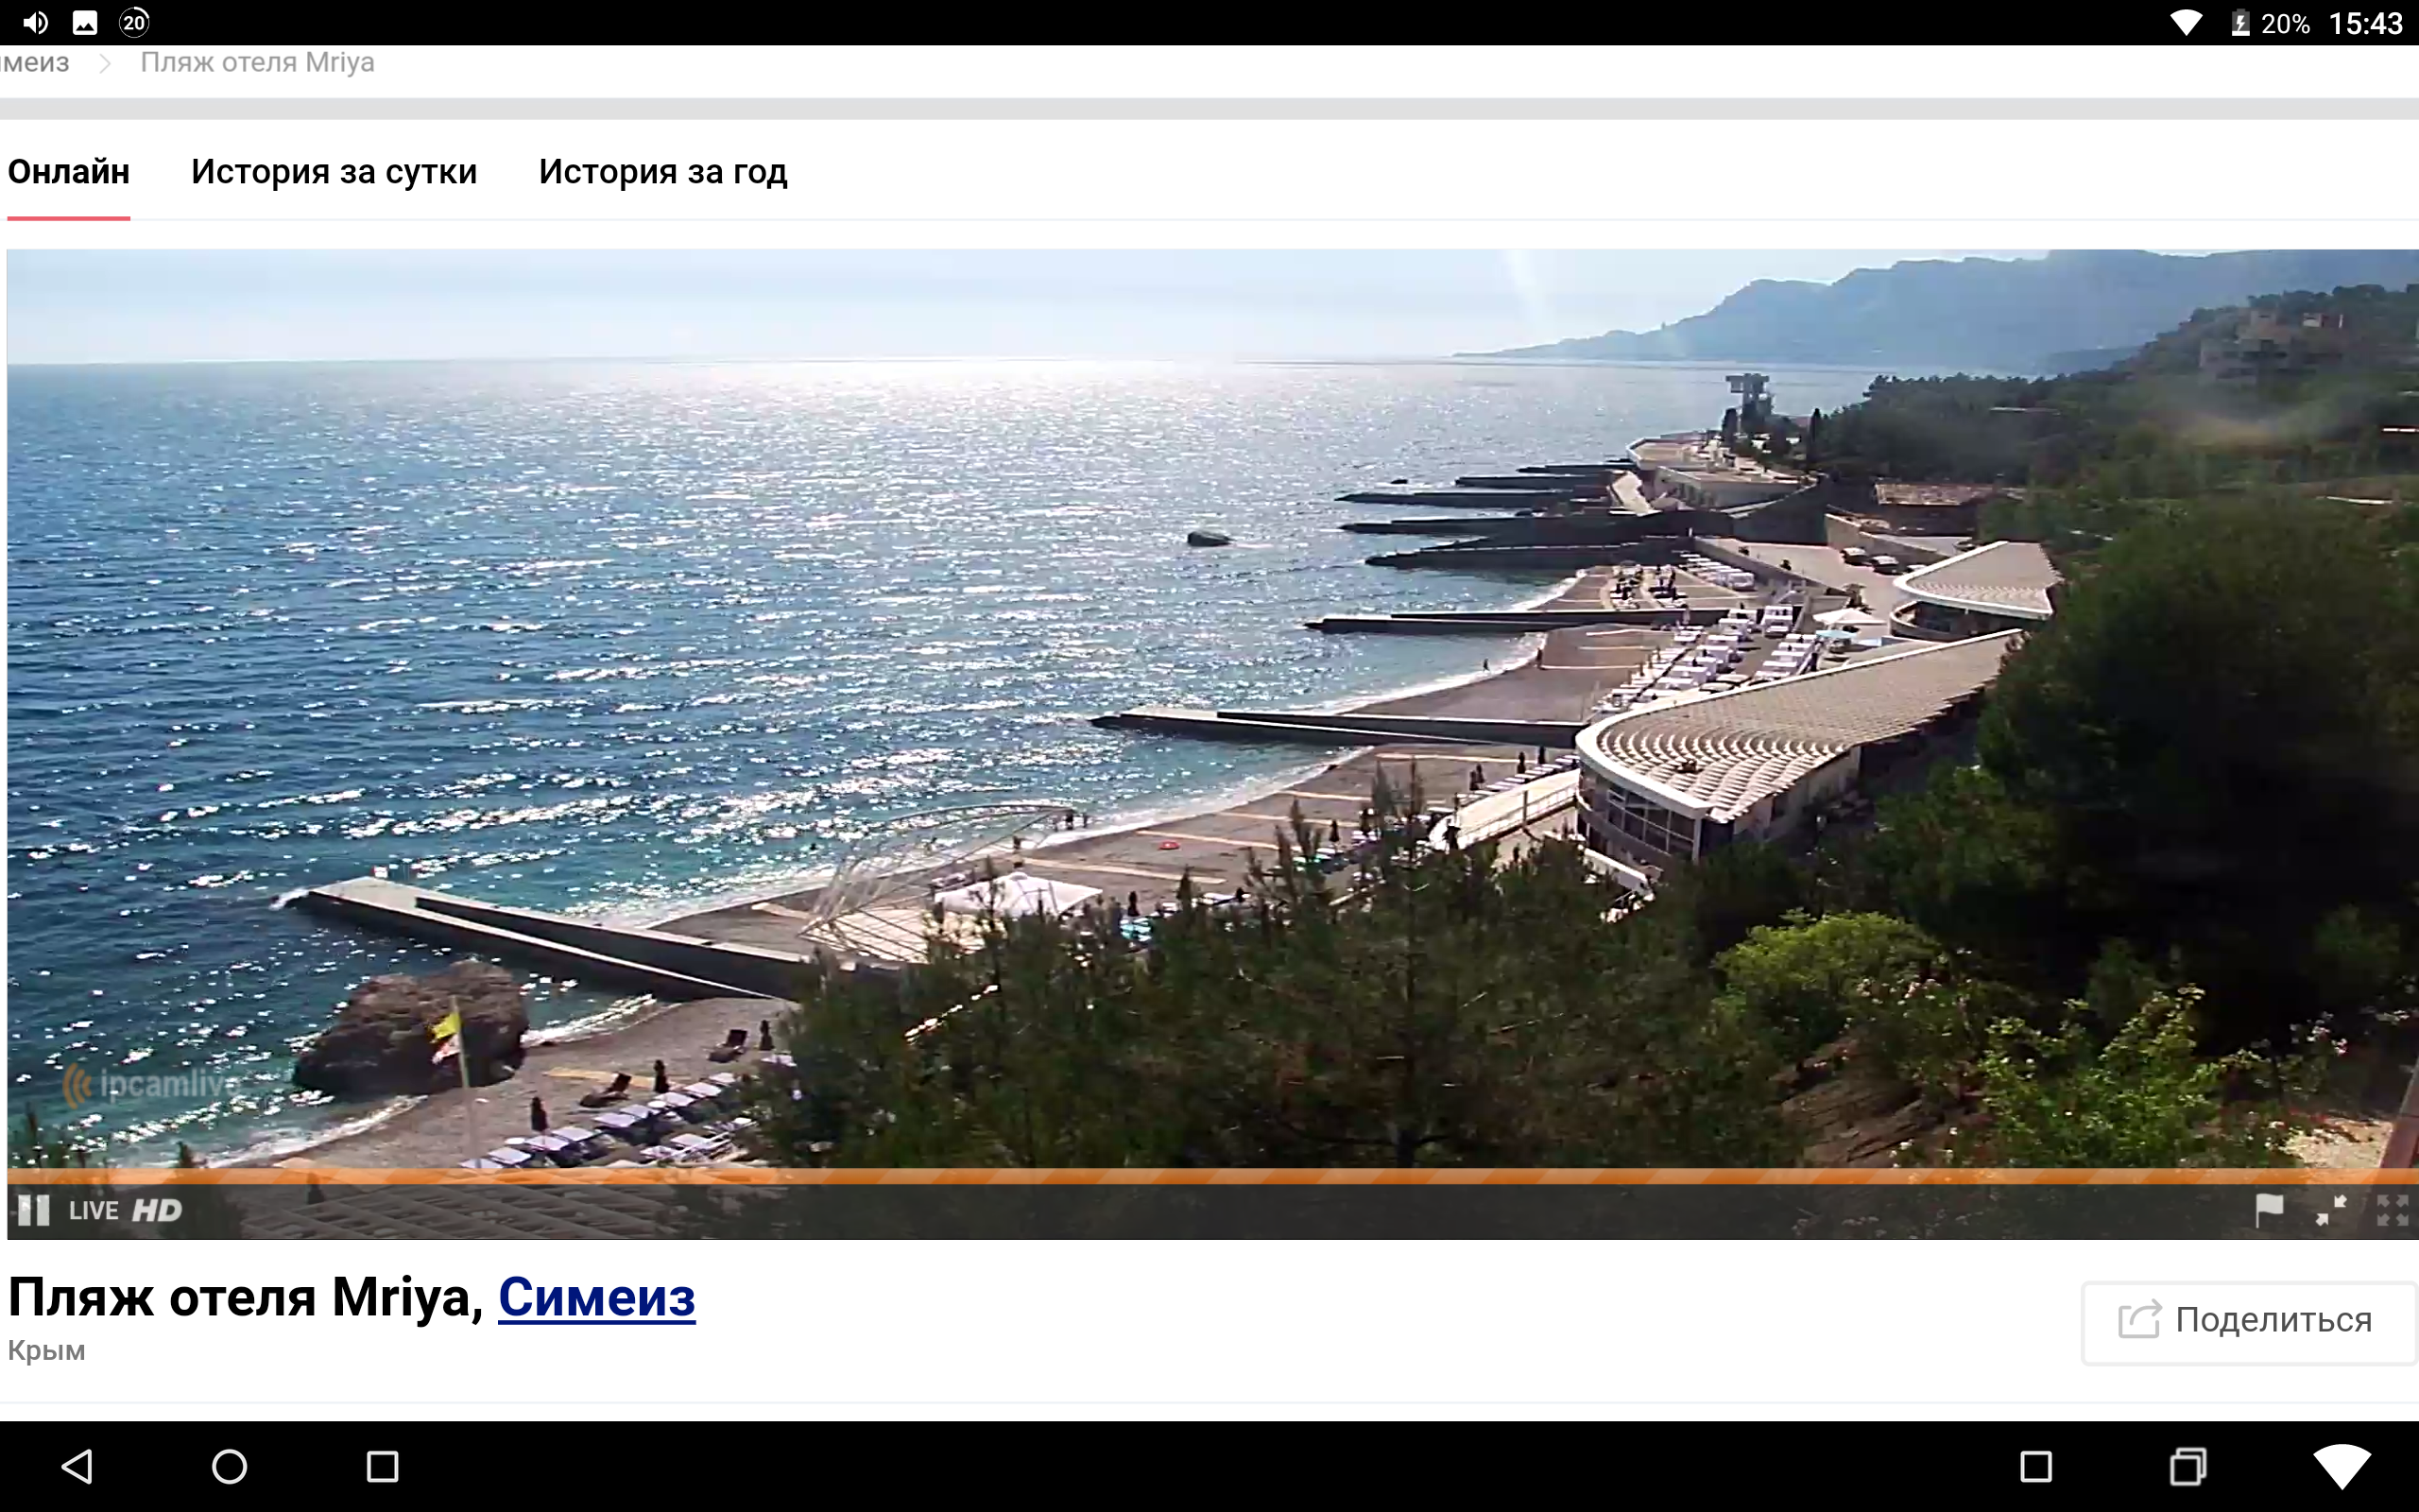Click the orange video progress bar
The height and width of the screenshot is (1512, 2419).
(x=1209, y=1176)
